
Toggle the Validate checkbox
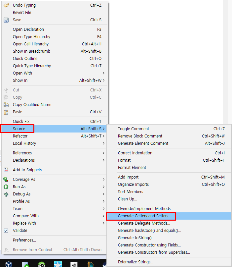point(6,231)
